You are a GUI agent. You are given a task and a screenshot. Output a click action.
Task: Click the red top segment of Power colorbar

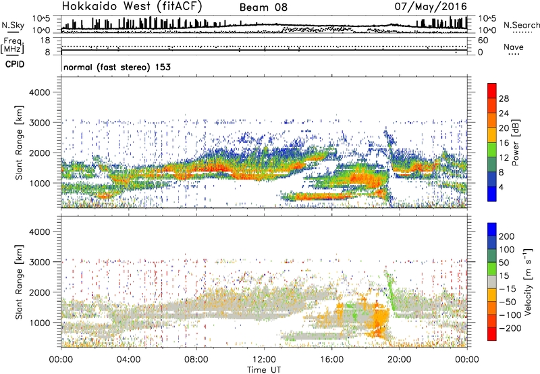coord(492,90)
